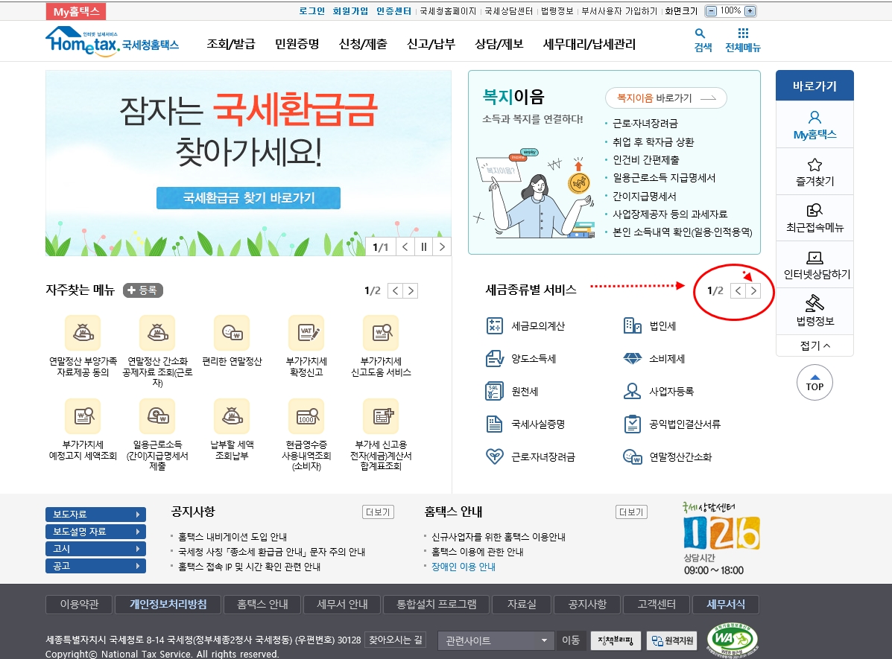Click the 원천세 icon
892x659 pixels.
tap(495, 391)
